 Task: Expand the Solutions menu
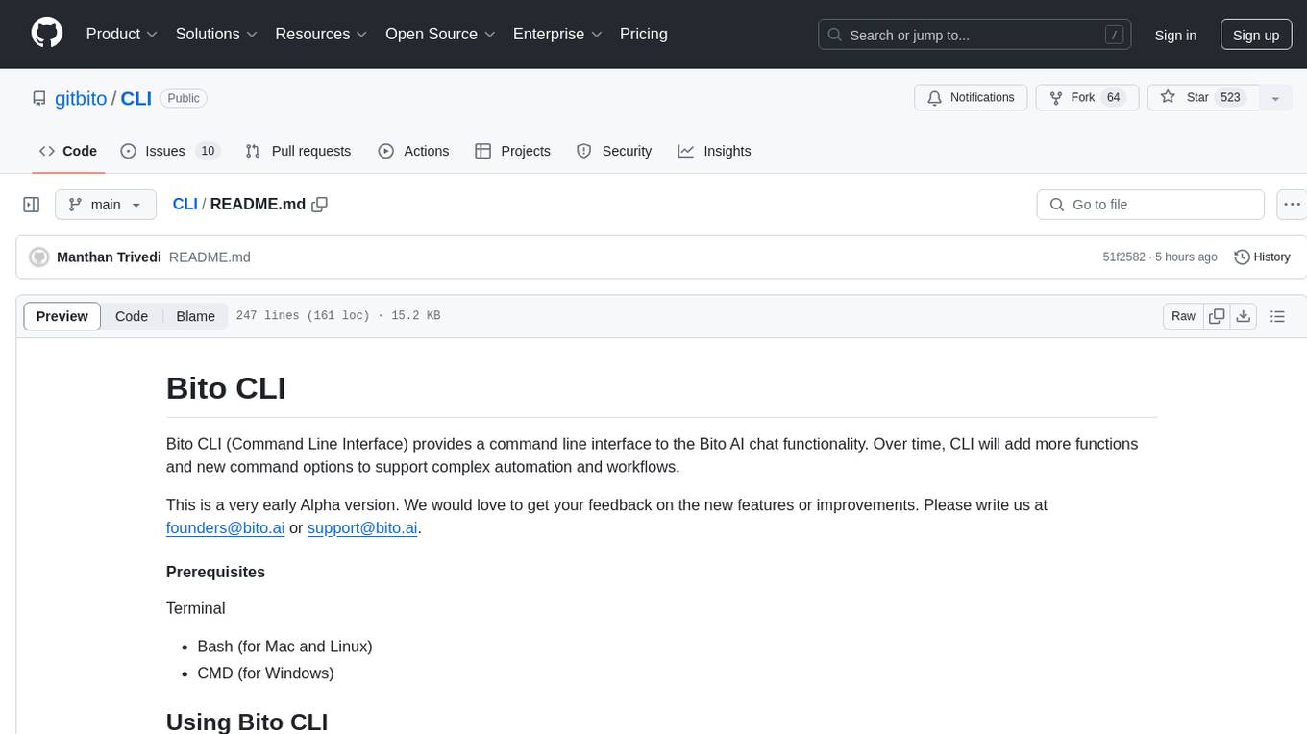pyautogui.click(x=216, y=34)
